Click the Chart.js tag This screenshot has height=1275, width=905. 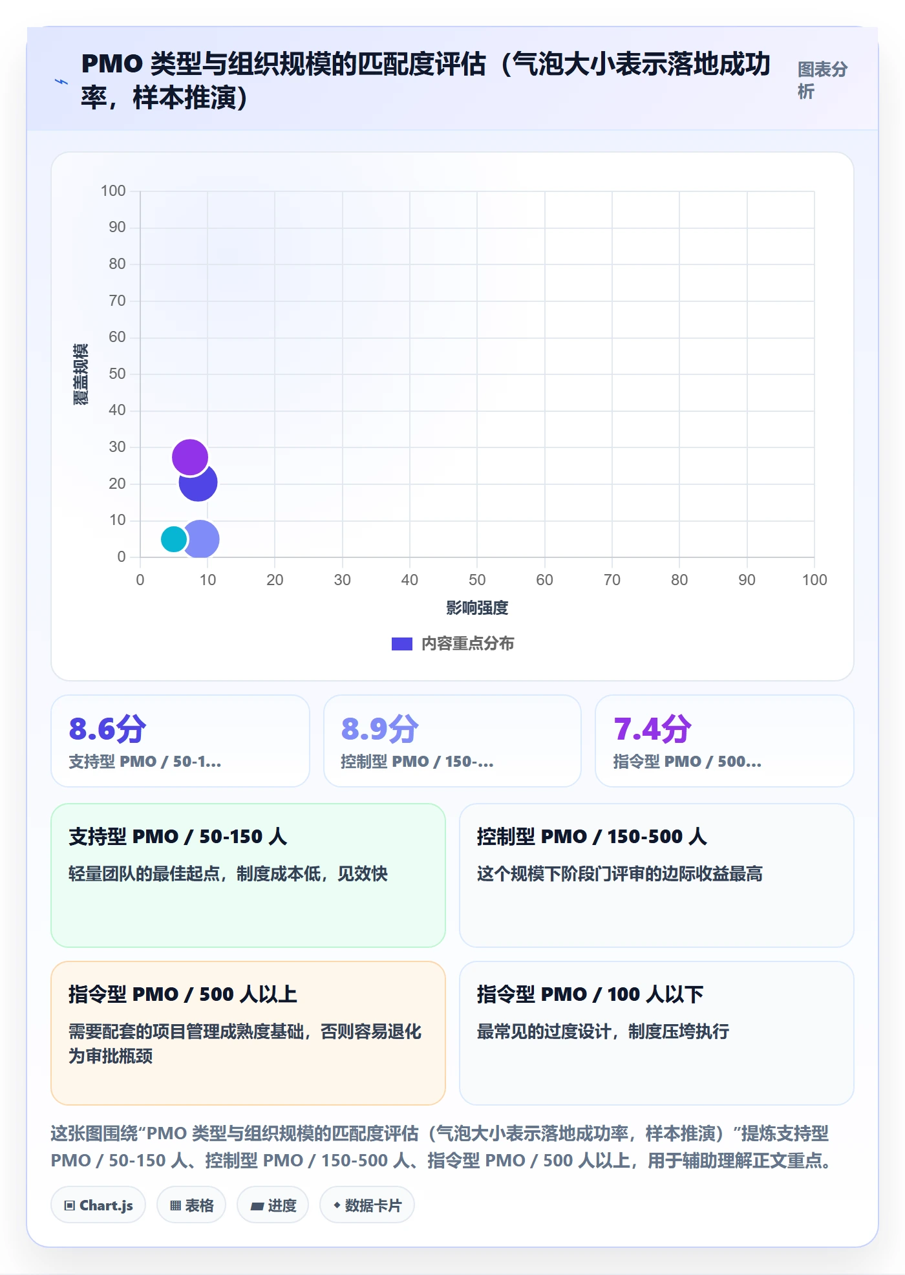point(98,1205)
